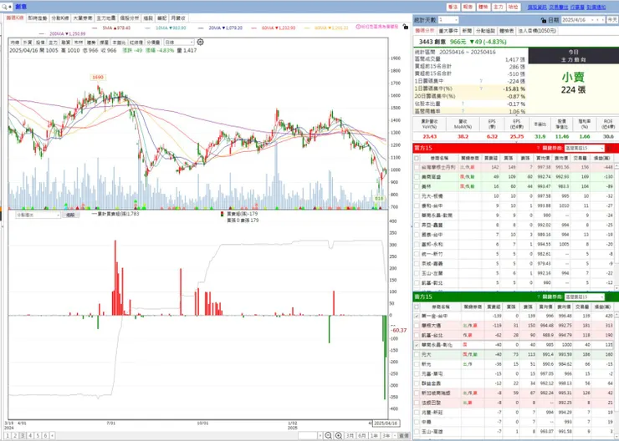This screenshot has height=441, width=619.
Task: Click the 今天 button next to date
Action: (612, 20)
